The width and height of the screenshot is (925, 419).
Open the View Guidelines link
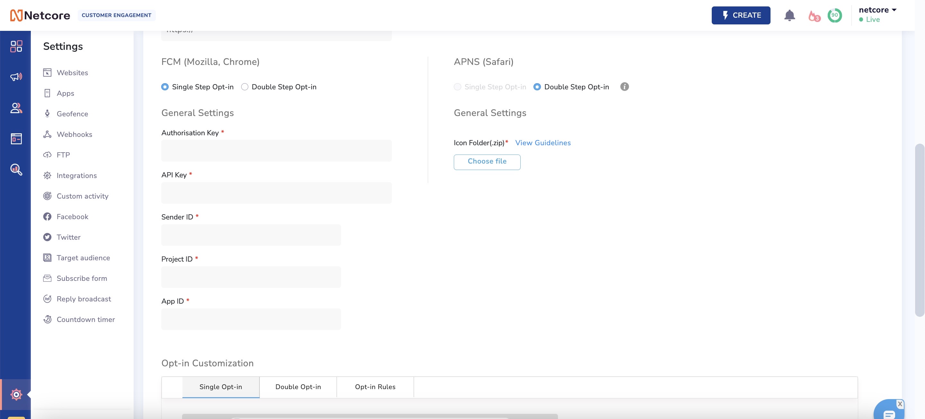coord(542,143)
